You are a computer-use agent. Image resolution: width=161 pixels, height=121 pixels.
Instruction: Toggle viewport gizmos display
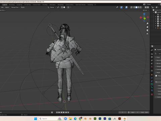(121, 7)
